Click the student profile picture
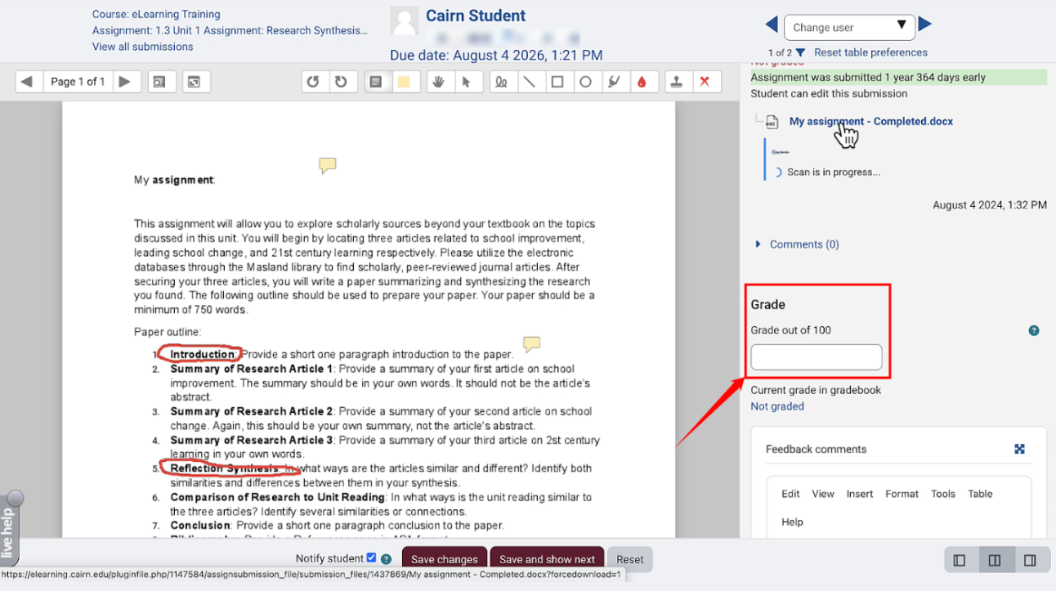 (x=405, y=22)
